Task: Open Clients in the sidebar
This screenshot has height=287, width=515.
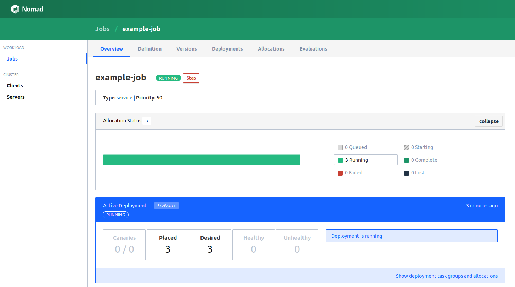Action: [15, 86]
